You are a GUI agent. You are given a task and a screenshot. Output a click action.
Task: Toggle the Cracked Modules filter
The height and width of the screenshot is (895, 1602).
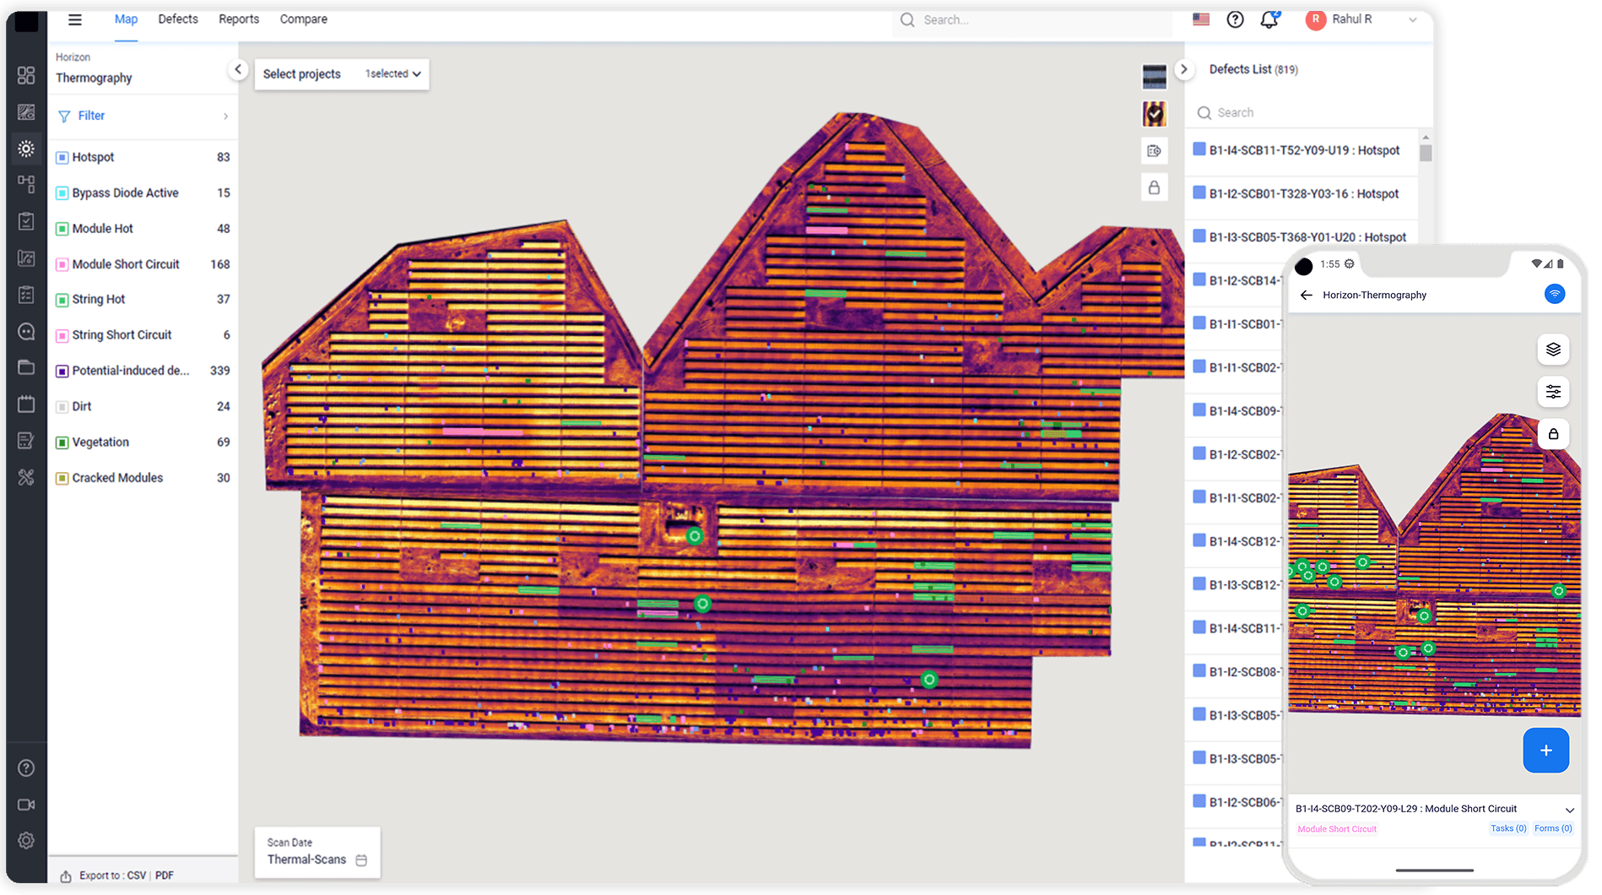point(61,478)
